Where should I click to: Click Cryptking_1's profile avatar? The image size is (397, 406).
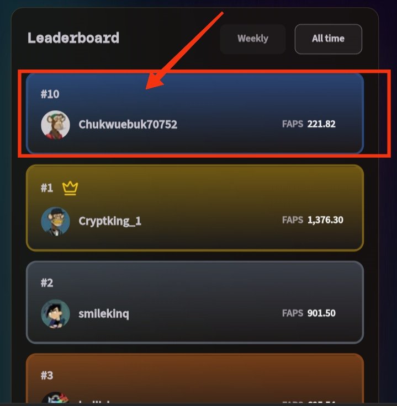click(x=55, y=221)
